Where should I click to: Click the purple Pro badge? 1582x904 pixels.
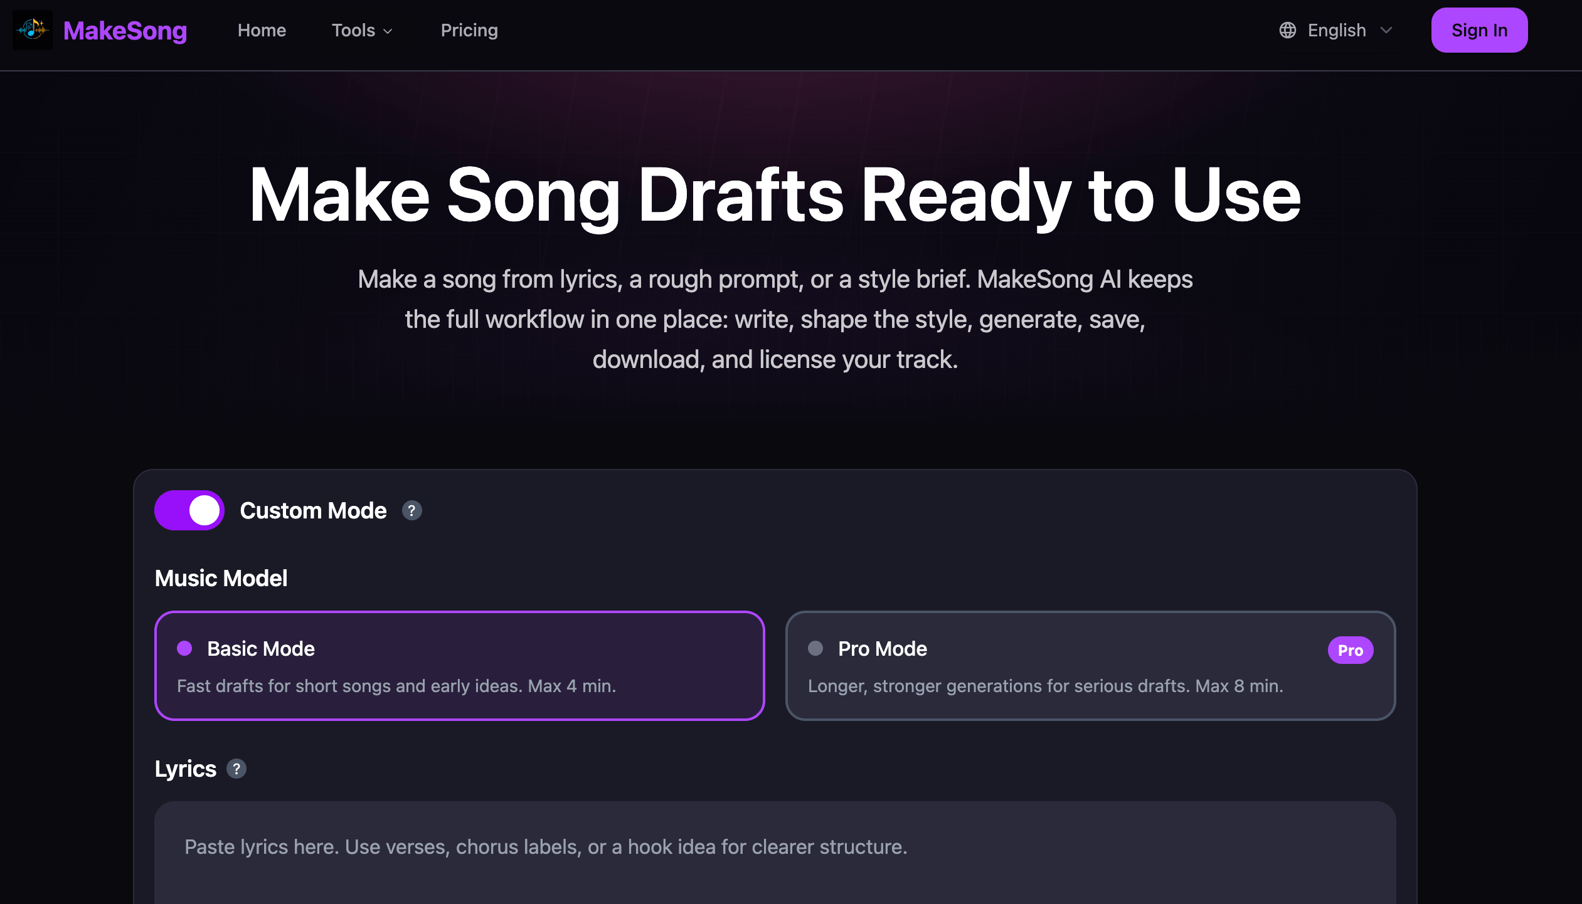(x=1350, y=650)
